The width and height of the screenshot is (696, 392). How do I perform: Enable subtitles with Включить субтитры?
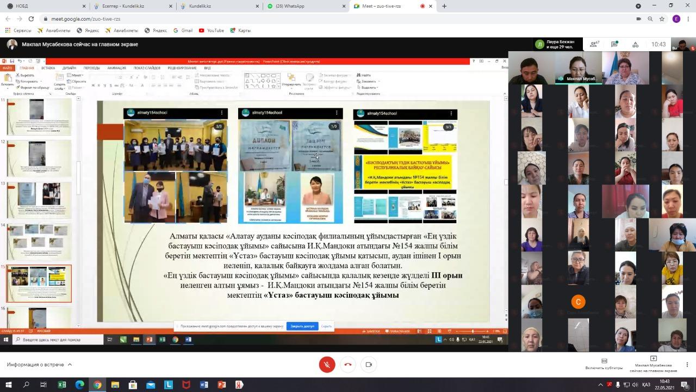coord(604,364)
